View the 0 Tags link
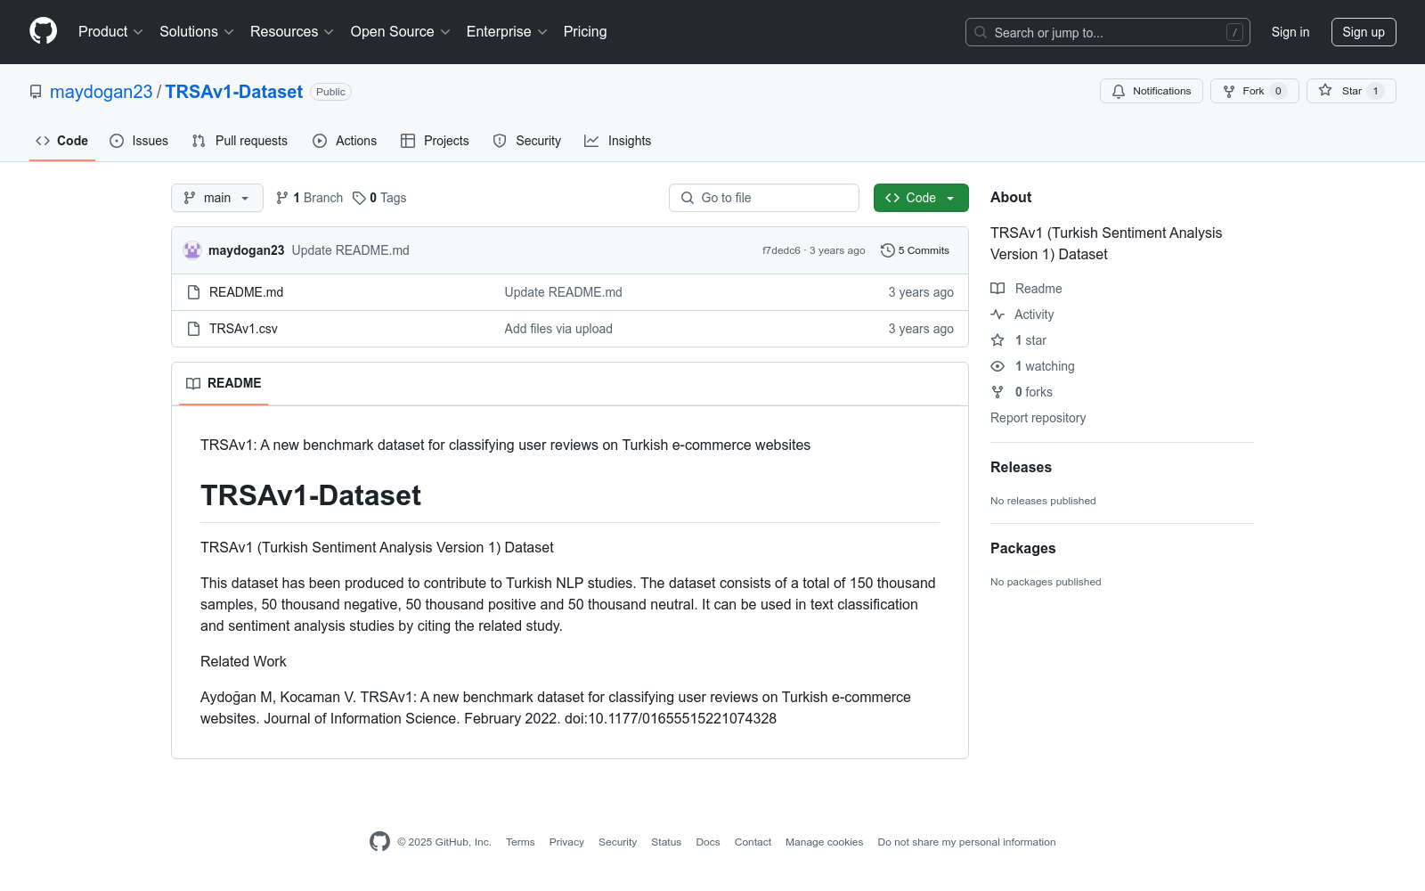 379,198
